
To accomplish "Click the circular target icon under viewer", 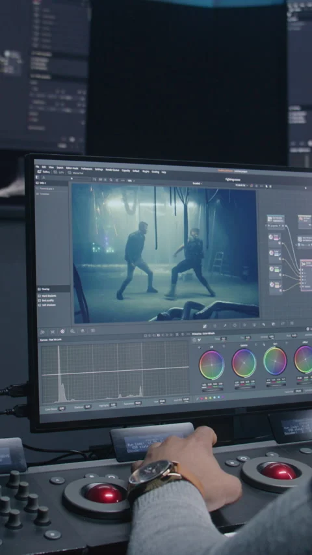I will (x=235, y=325).
